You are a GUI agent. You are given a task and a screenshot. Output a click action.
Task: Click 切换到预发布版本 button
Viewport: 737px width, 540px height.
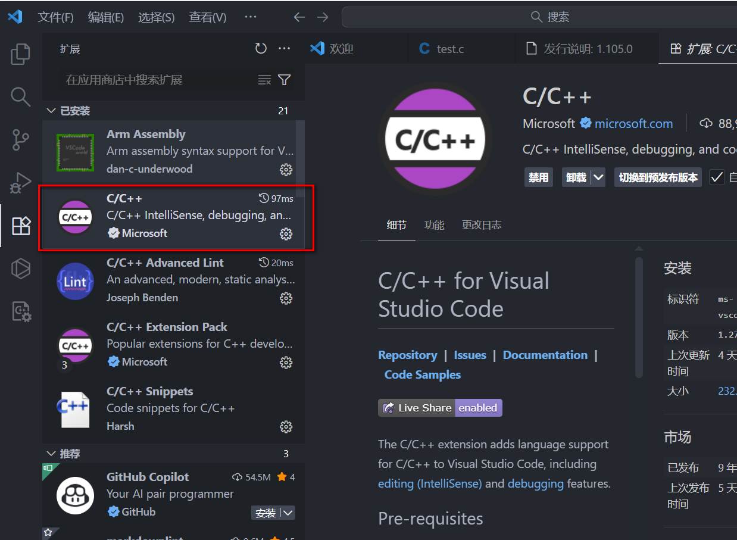(x=658, y=177)
